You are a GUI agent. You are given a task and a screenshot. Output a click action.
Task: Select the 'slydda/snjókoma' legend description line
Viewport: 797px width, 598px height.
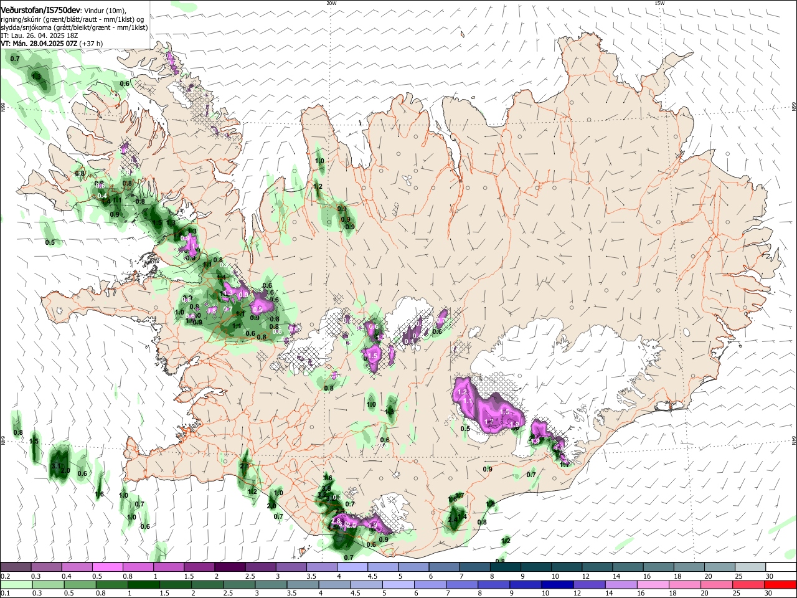[x=74, y=28]
